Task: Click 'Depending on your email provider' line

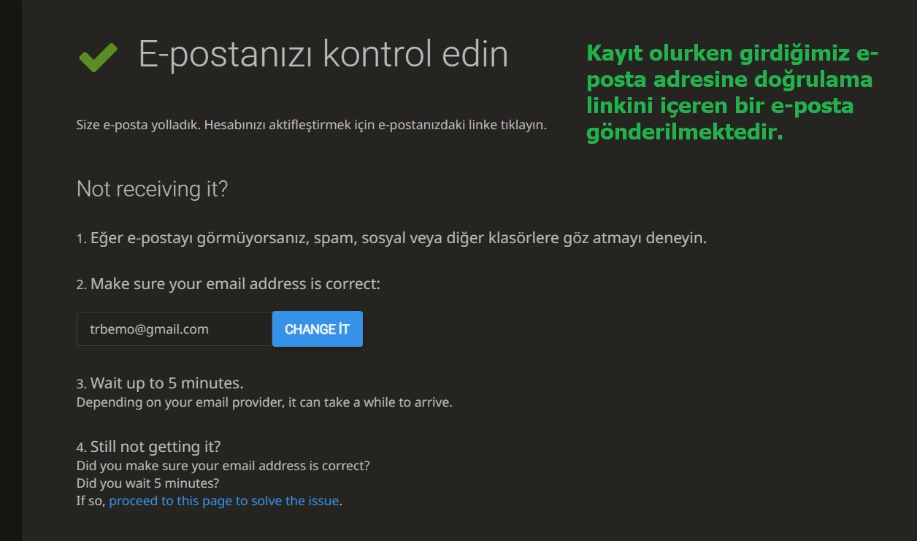Action: pos(264,402)
